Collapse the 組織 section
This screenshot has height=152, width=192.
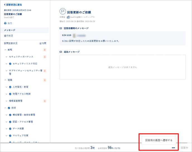point(5,80)
